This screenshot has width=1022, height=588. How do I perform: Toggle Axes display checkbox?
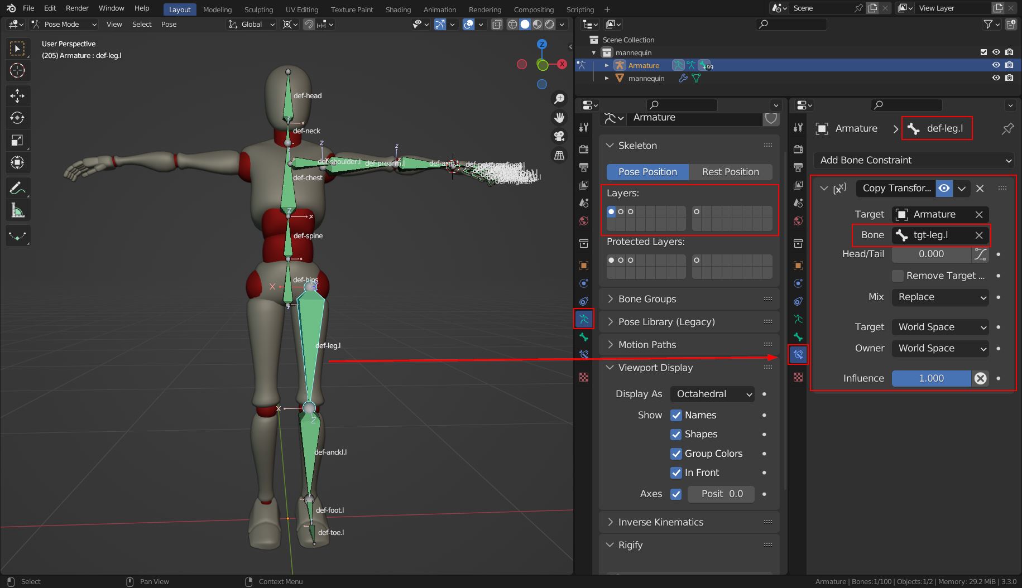tap(676, 494)
